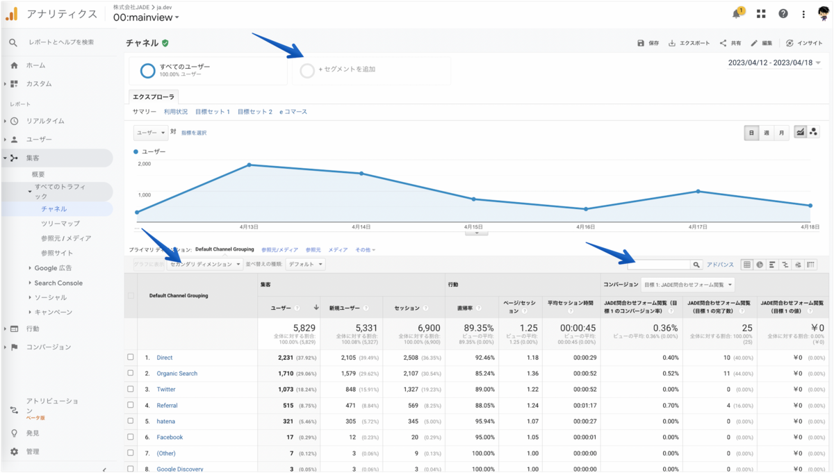Expand the Search Console sidebar item

tap(58, 283)
